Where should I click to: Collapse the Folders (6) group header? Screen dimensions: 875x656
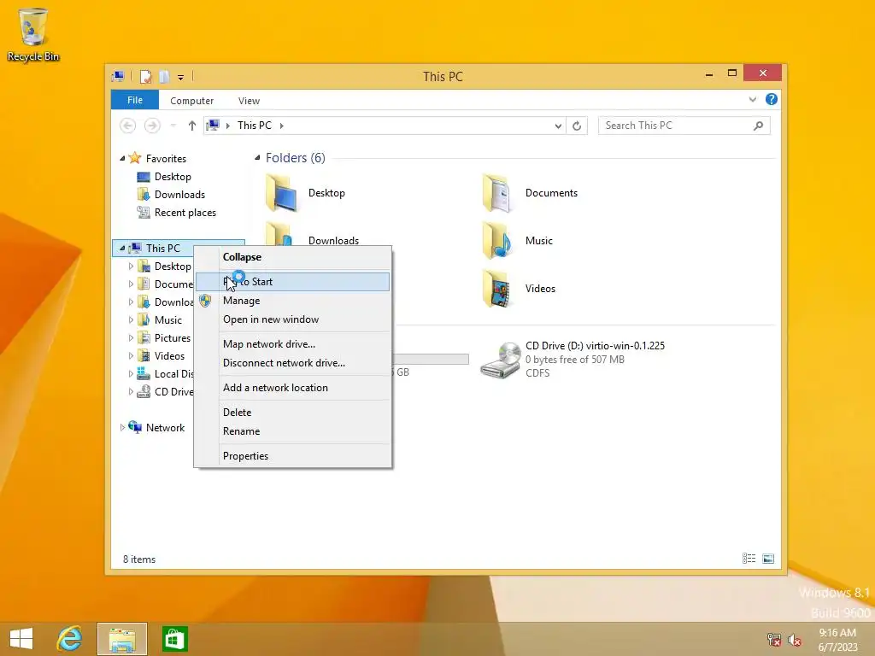coord(257,158)
